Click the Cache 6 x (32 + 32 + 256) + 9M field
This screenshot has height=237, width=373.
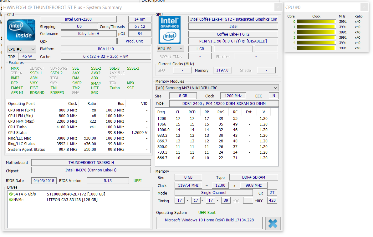coord(106,57)
